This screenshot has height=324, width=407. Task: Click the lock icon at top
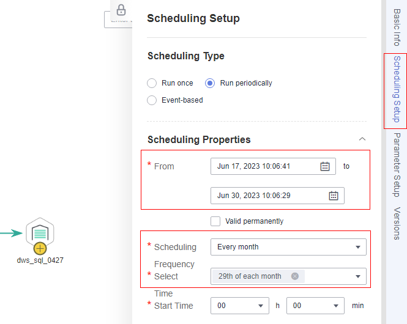121,10
